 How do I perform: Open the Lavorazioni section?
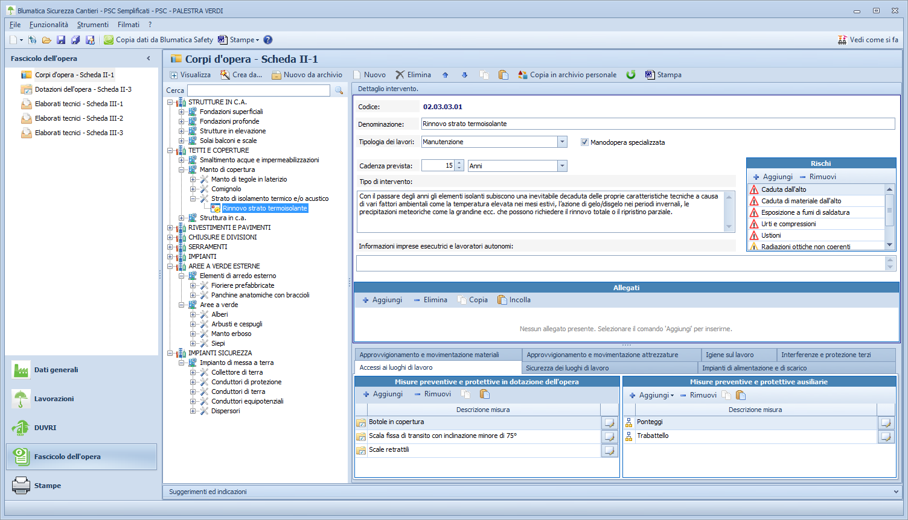(54, 399)
